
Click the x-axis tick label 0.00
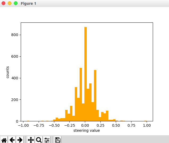coord(85,125)
